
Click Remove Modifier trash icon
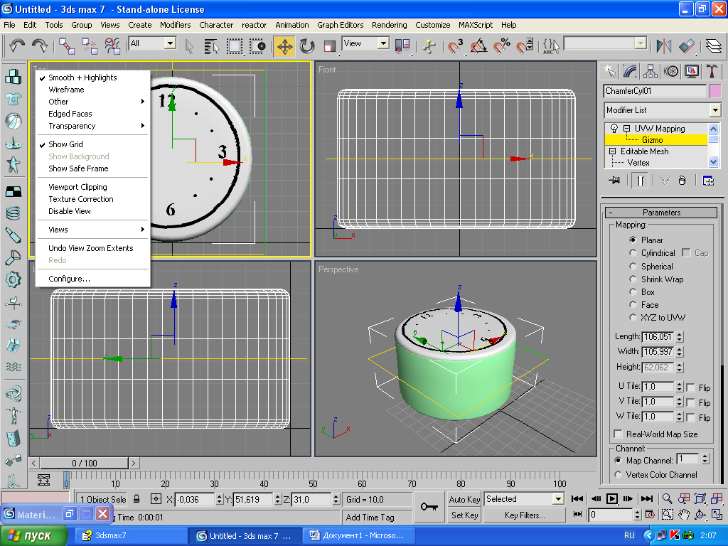click(x=682, y=180)
